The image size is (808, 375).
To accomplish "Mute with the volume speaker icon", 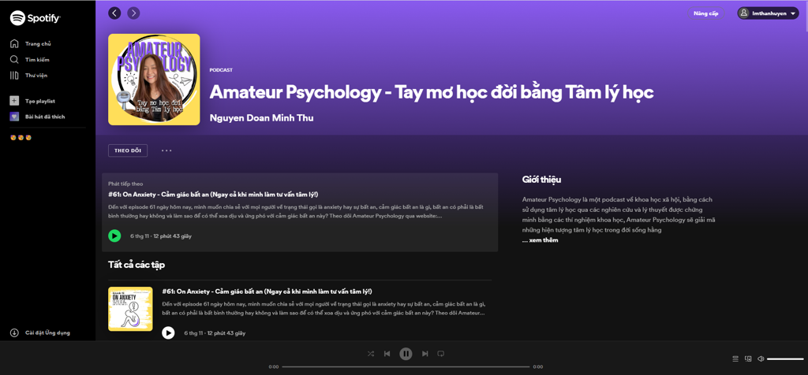I will tap(761, 359).
